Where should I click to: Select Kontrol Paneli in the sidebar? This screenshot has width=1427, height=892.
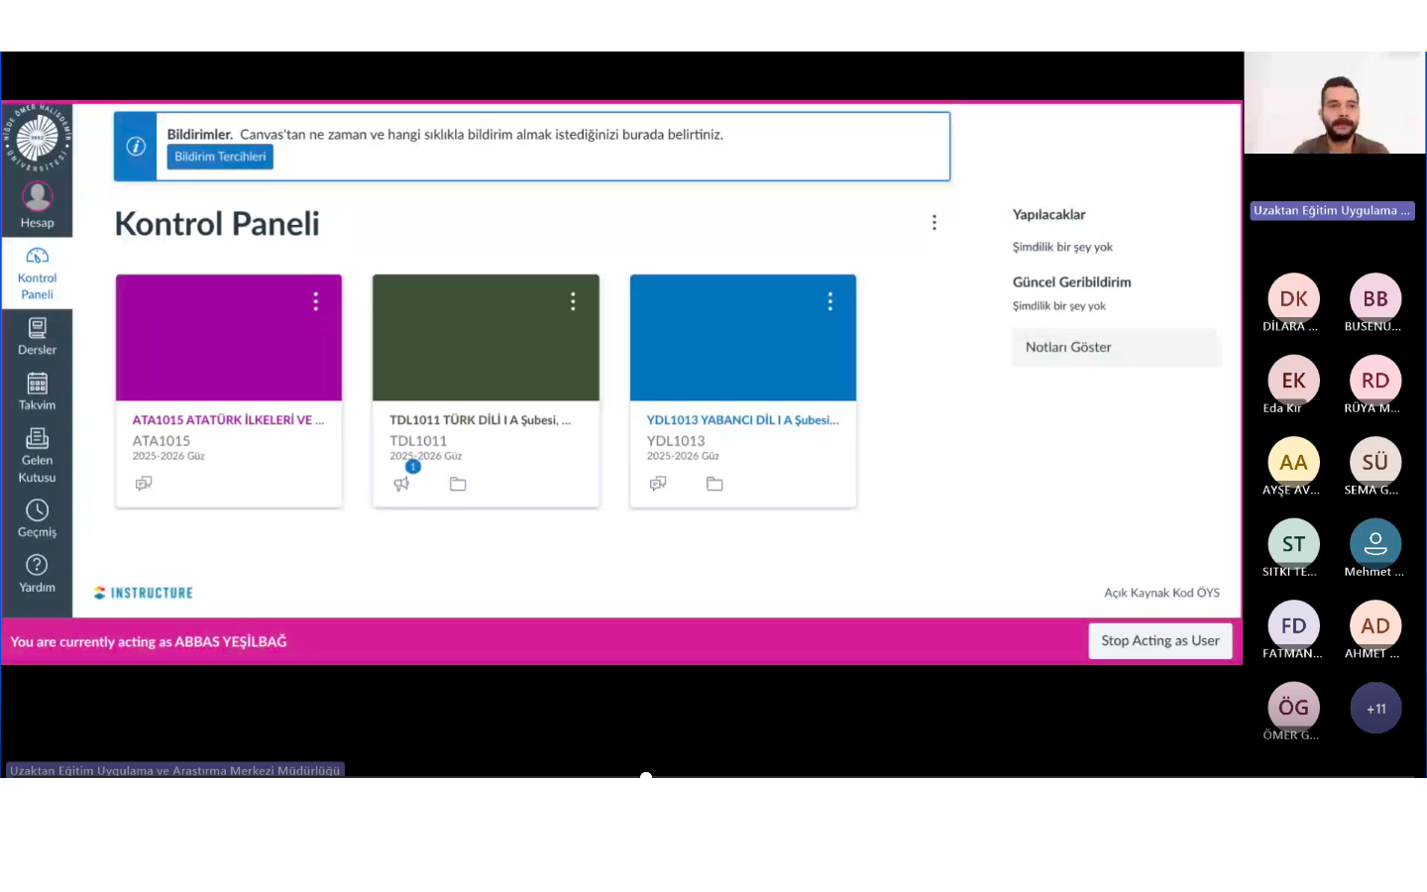37,273
